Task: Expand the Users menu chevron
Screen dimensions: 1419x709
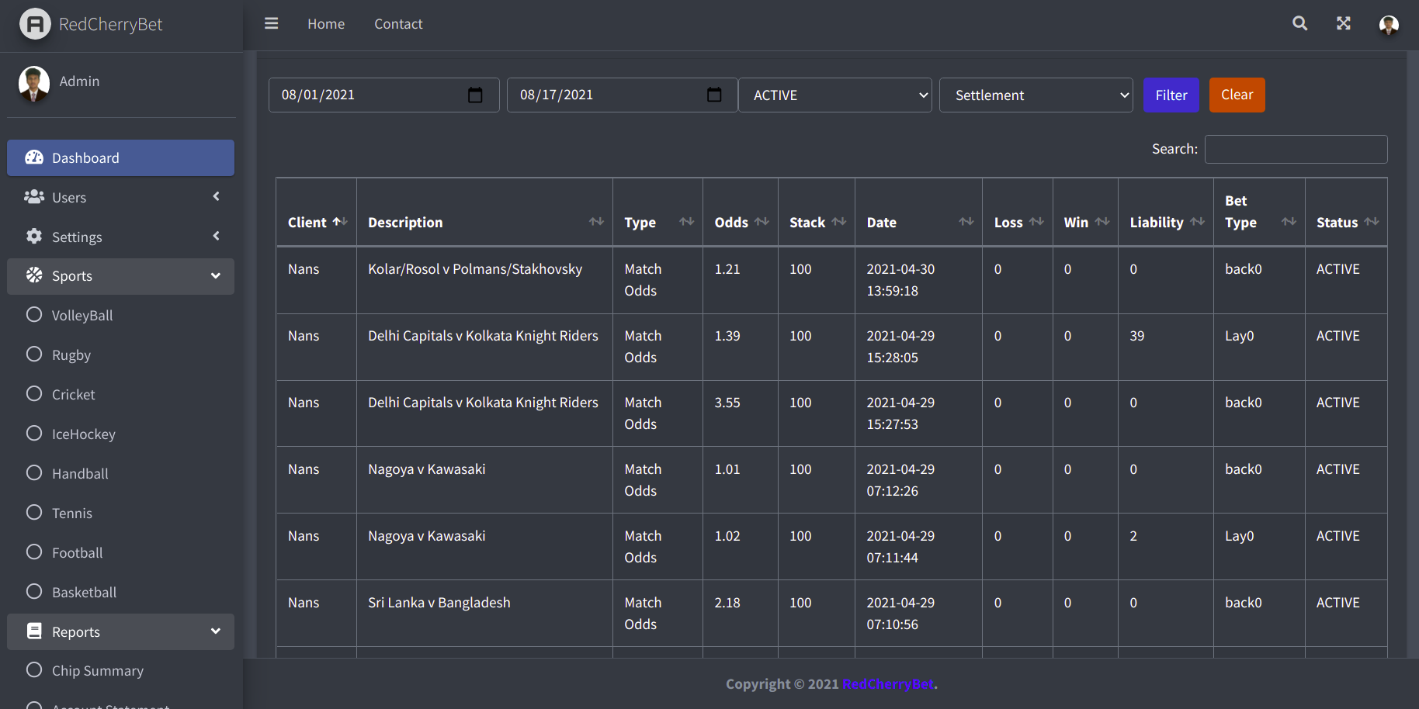Action: tap(217, 196)
